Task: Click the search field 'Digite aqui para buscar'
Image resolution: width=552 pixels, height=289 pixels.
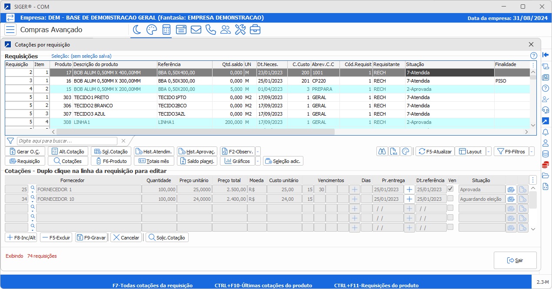Action: [67, 141]
